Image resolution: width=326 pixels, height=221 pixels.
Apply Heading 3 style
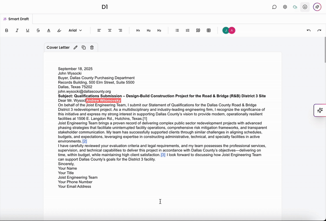(159, 30)
